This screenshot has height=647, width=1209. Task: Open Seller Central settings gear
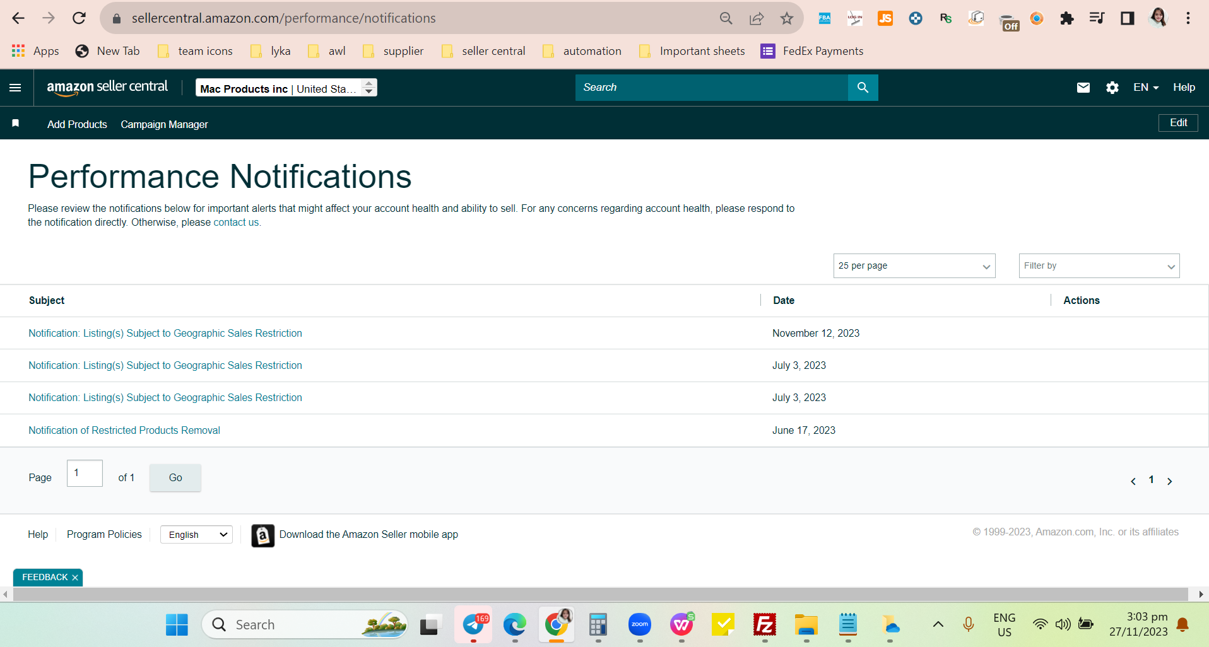pyautogui.click(x=1112, y=88)
